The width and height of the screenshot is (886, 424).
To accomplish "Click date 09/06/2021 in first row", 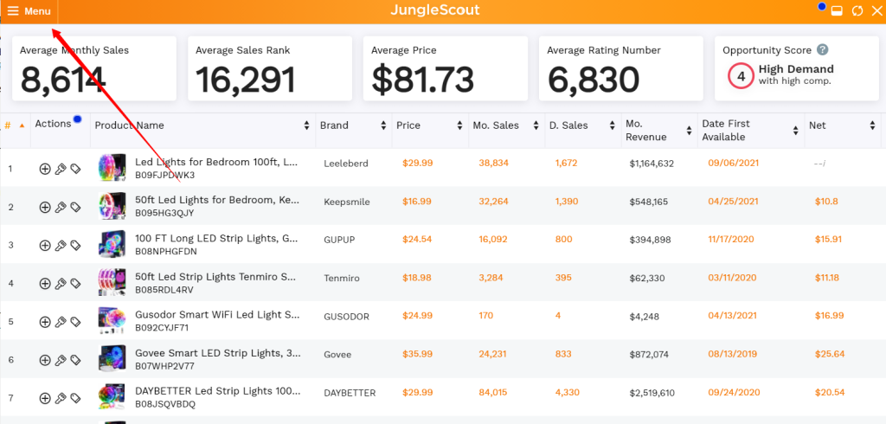I will (x=733, y=163).
